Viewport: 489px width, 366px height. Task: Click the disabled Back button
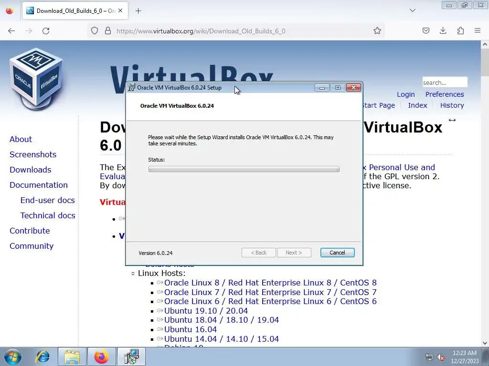[258, 253]
